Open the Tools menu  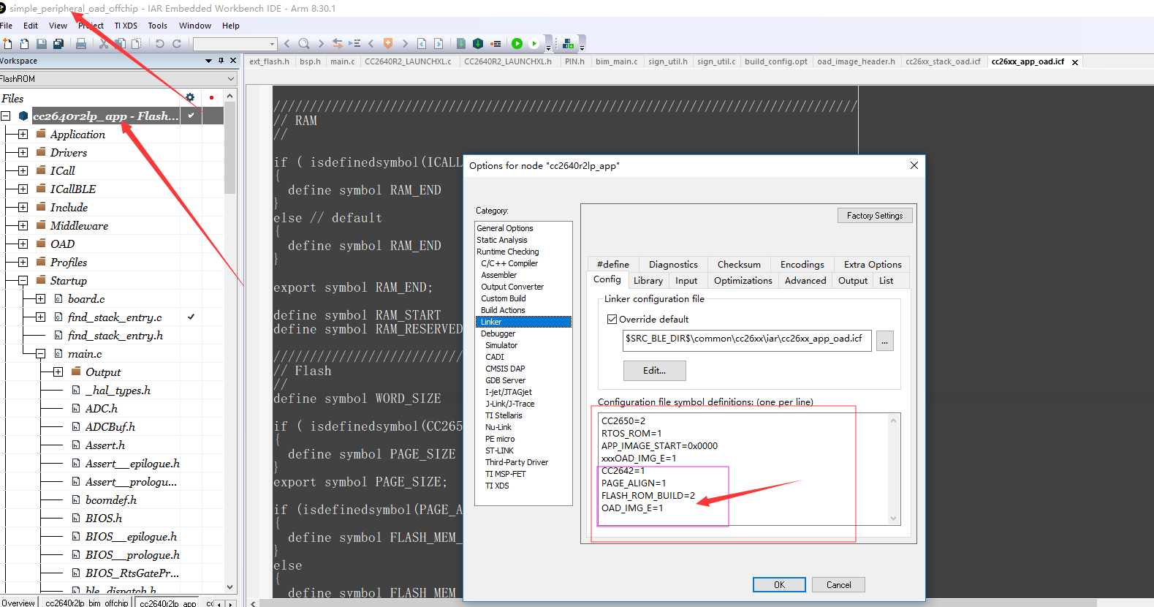click(157, 26)
